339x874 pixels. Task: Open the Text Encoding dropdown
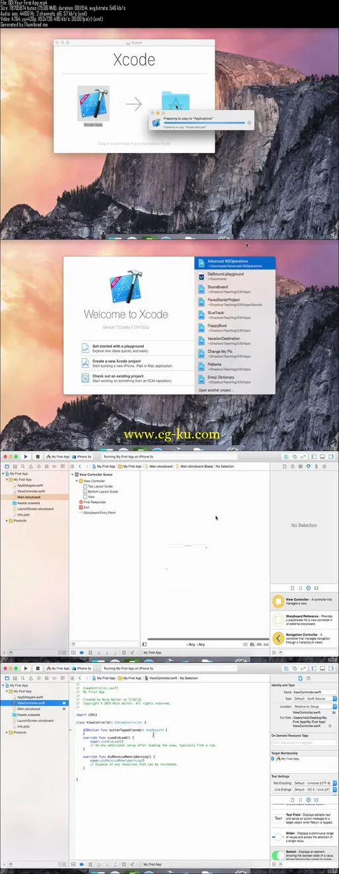coord(315,783)
